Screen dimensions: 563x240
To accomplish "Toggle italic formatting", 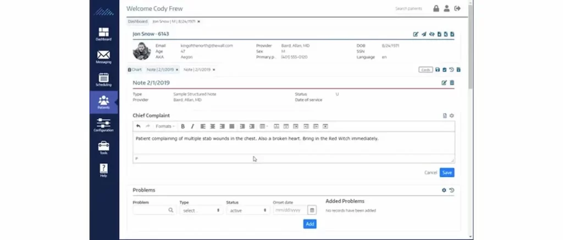I will tap(192, 126).
